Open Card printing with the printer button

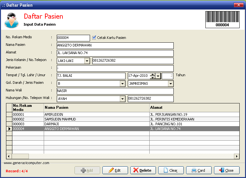[199, 170]
